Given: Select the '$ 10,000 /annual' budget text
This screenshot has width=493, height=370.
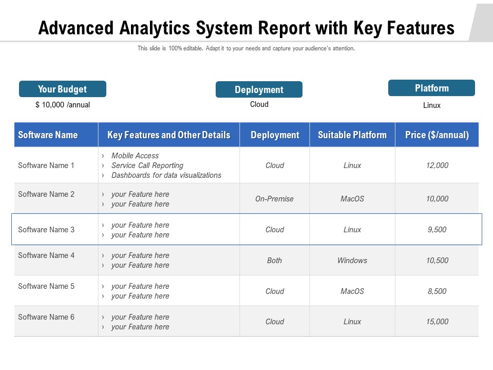Looking at the screenshot, I should tap(63, 105).
